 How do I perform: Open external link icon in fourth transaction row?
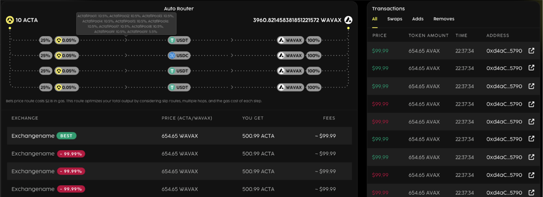[531, 104]
